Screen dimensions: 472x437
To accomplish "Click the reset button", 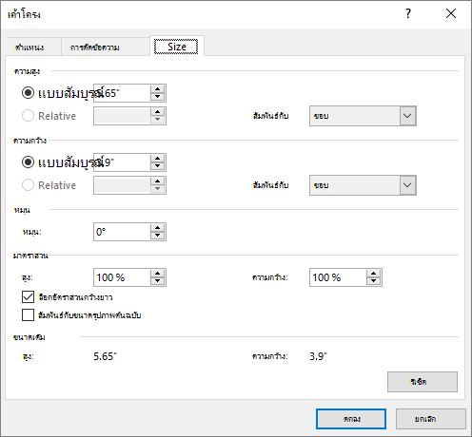I will (x=423, y=382).
